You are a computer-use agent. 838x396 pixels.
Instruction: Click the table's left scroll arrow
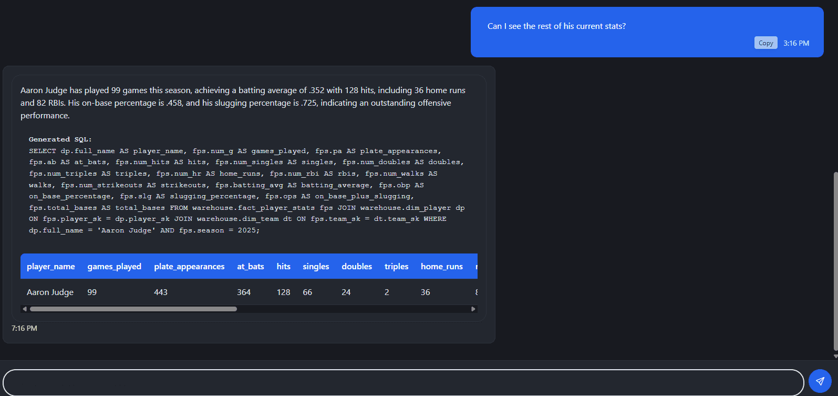[x=25, y=309]
